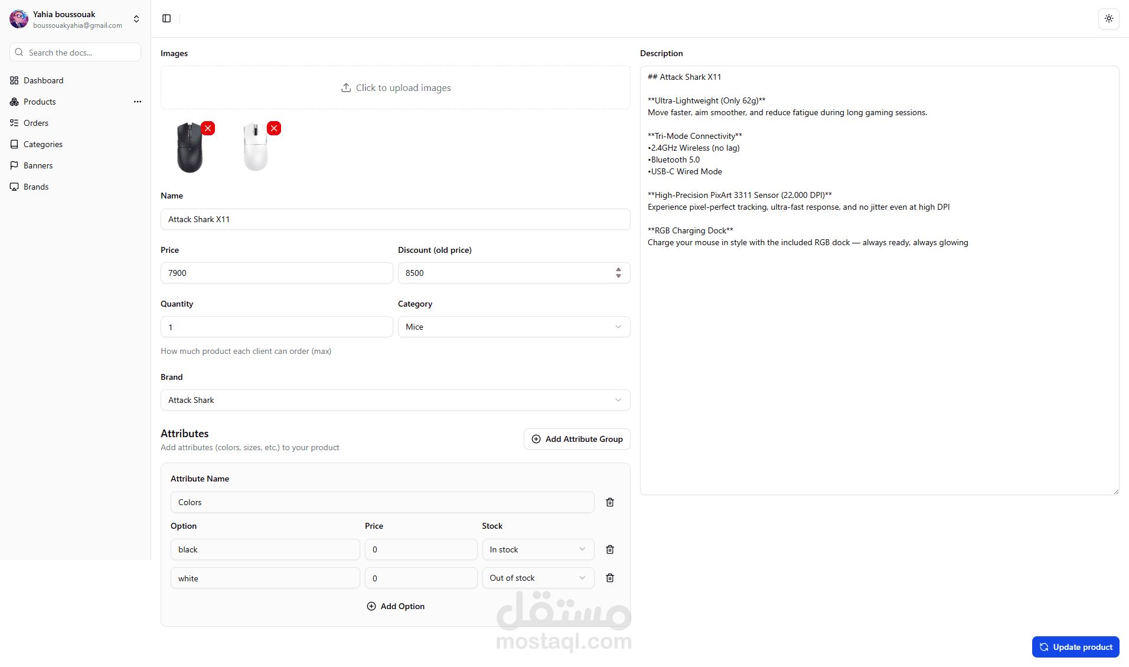Delete the Colors attribute group
This screenshot has width=1129, height=667.
coord(610,502)
